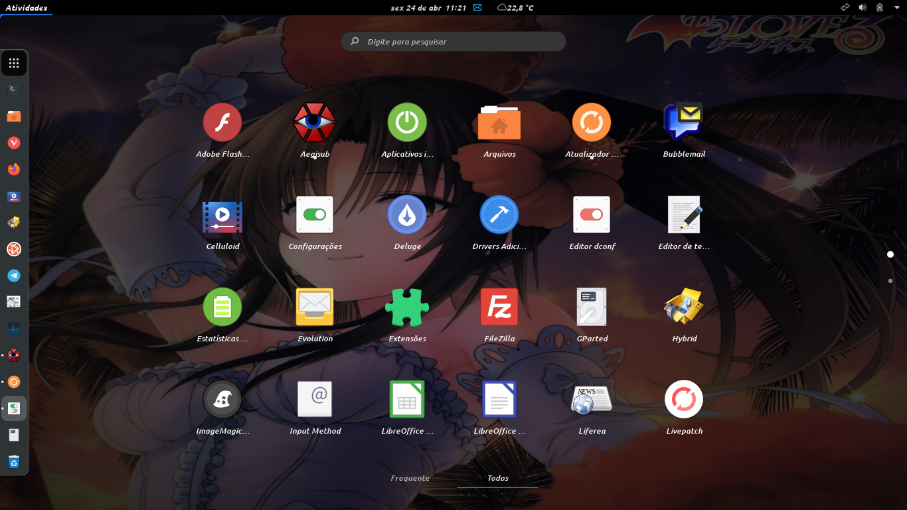Click the battery charging icon in top bar

click(x=880, y=8)
